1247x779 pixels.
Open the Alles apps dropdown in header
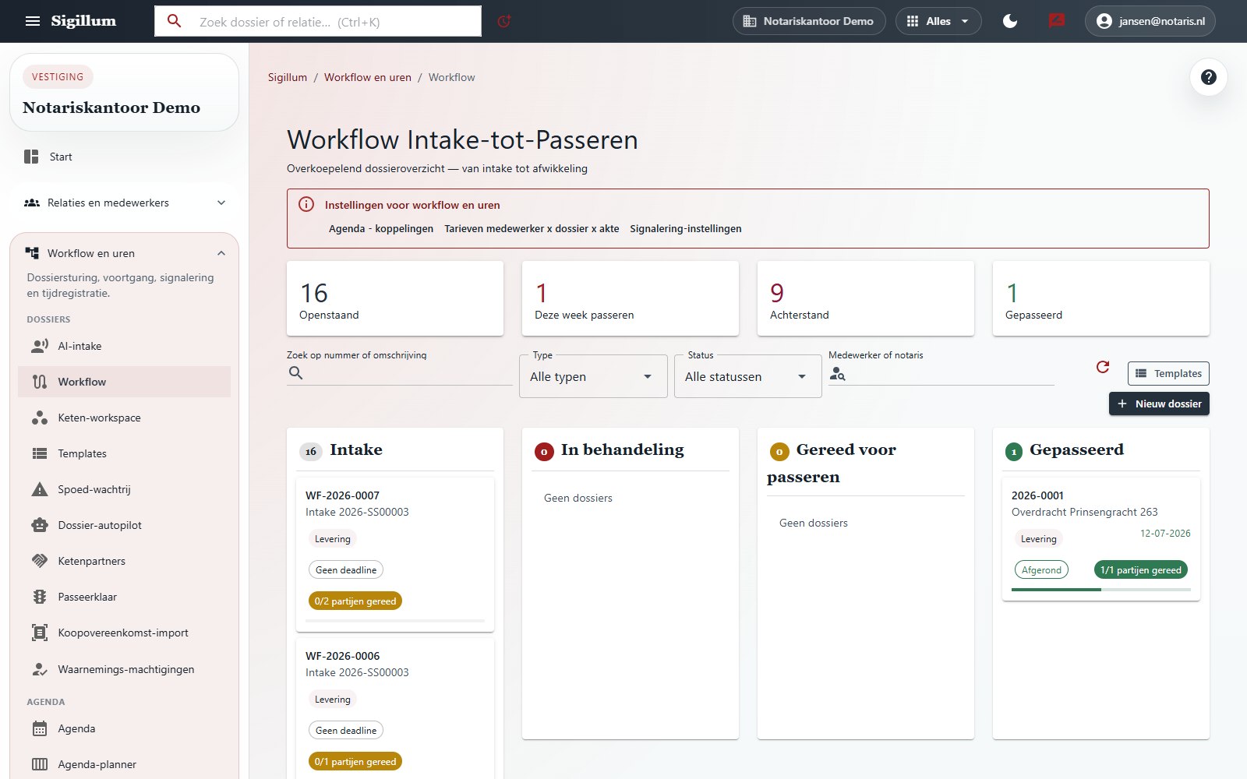point(938,21)
